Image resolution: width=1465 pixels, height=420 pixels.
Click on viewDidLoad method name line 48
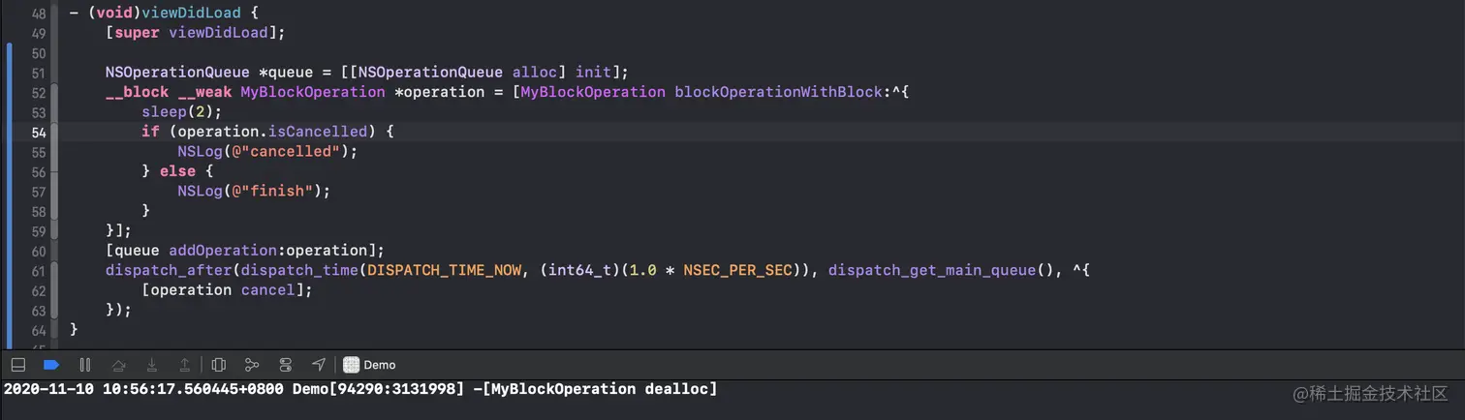(x=172, y=14)
